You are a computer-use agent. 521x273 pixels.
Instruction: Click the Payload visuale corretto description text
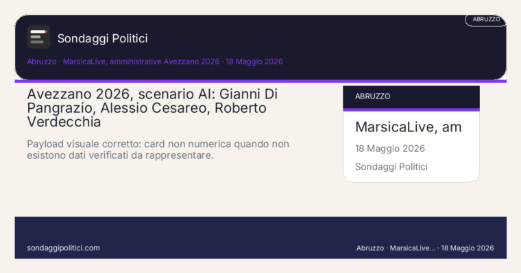158,150
